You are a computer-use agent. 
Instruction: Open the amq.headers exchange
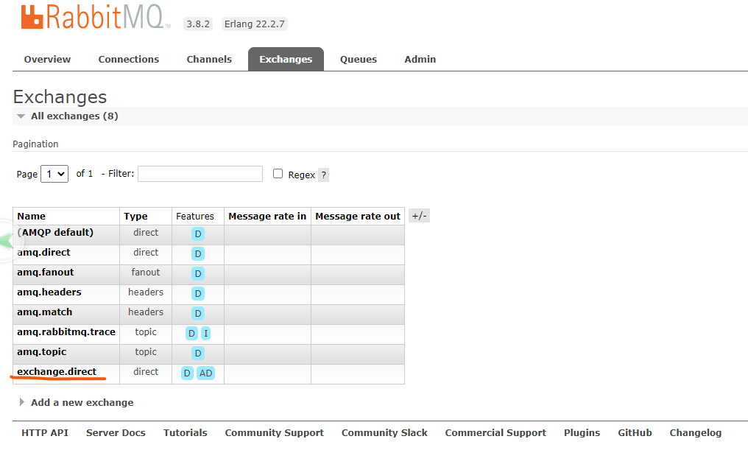[x=49, y=292]
